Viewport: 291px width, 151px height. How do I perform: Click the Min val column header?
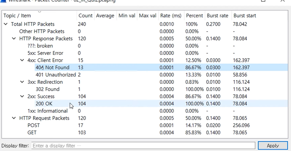(127, 16)
